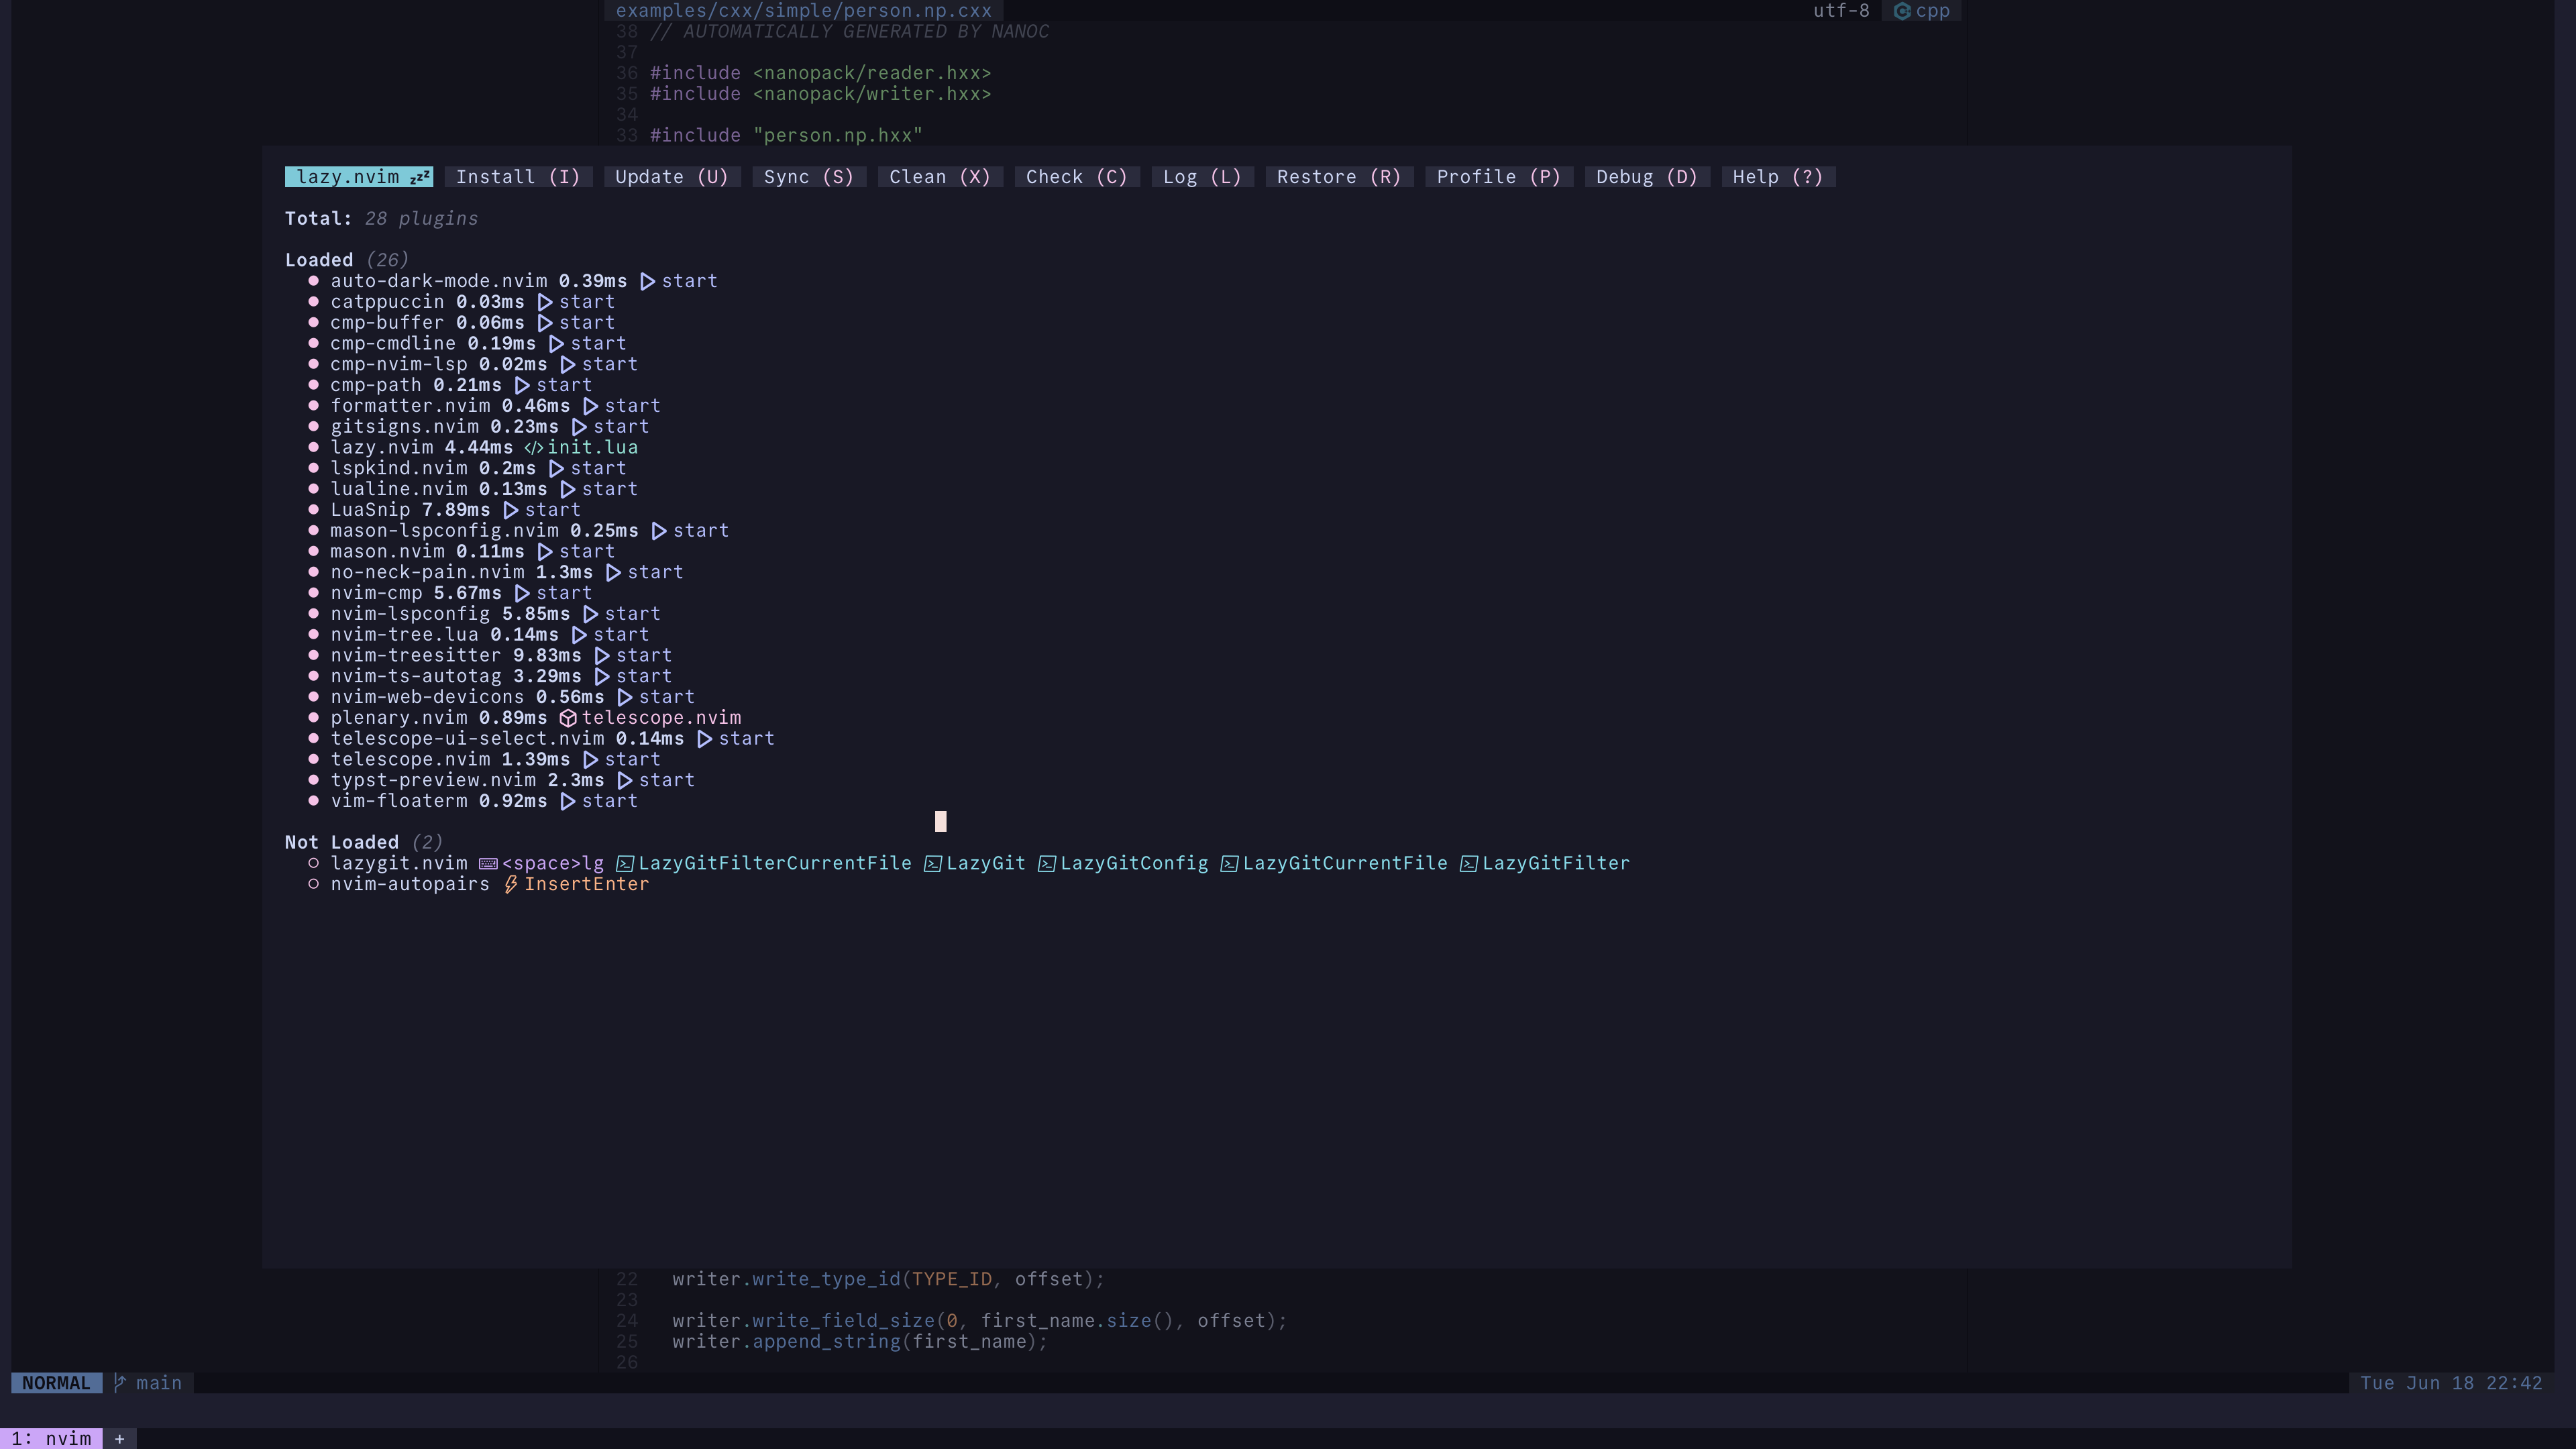Expand the telescope-ui-select.nvim entry
Image resolution: width=2576 pixels, height=1449 pixels.
467,739
